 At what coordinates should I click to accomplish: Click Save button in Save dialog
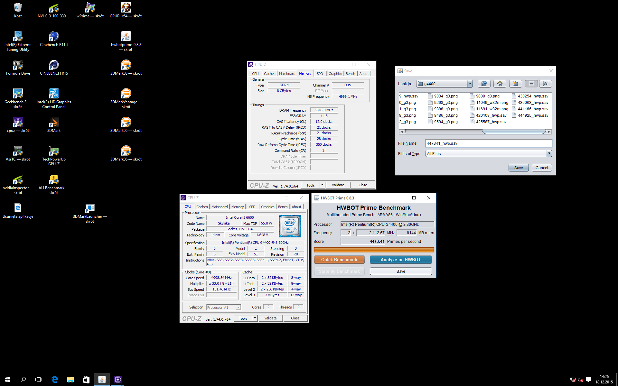click(x=519, y=168)
